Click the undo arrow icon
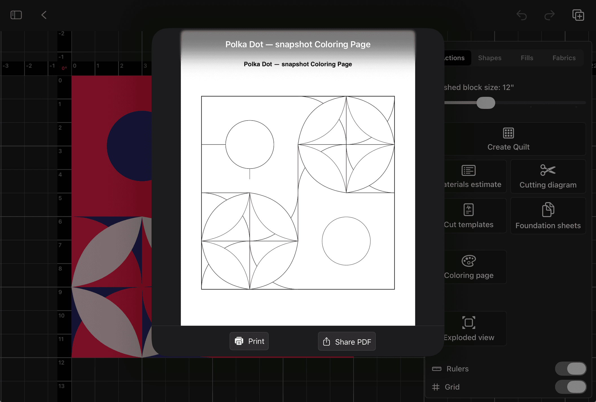Screen dimensions: 596x402 [521, 15]
